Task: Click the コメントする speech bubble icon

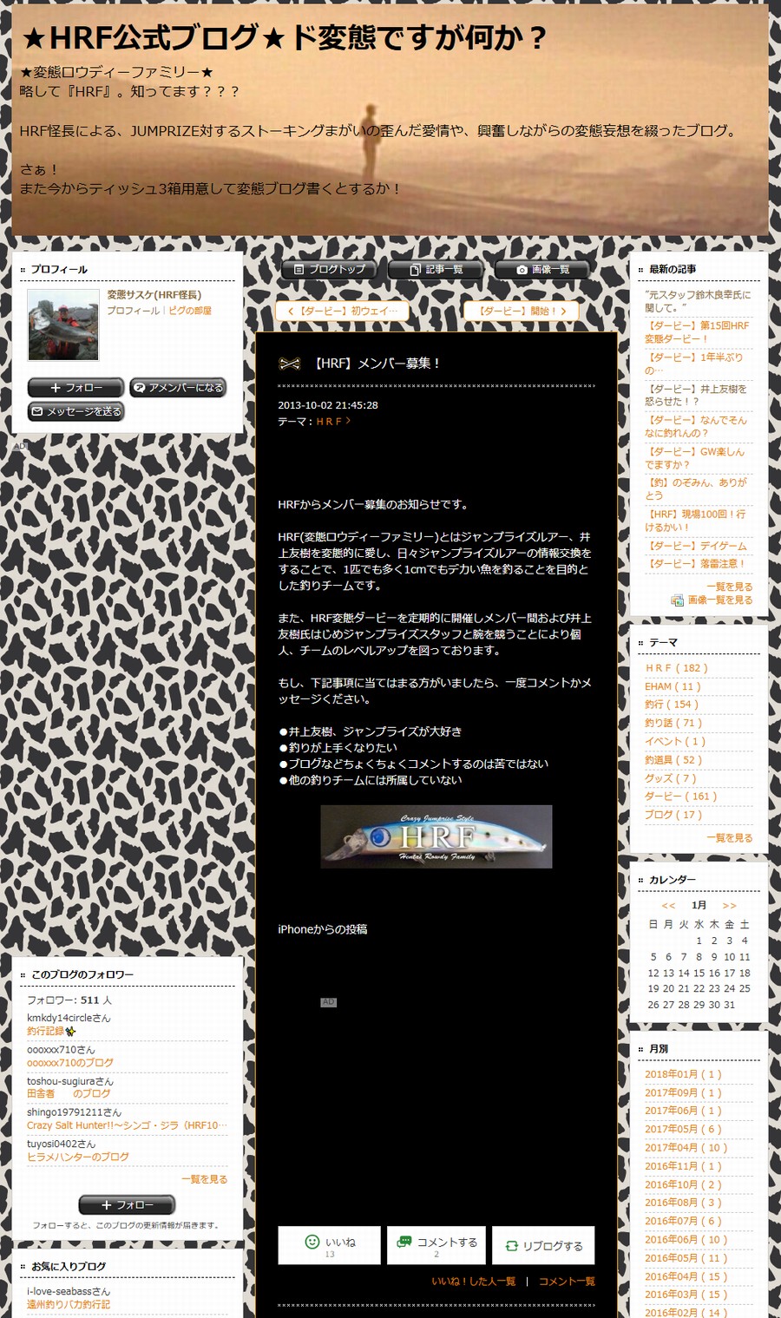Action: 404,1242
